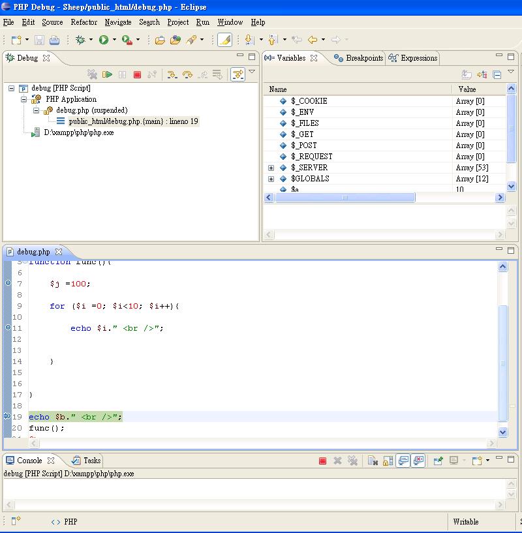The image size is (522, 533).
Task: Toggle breakpoint marker on line 7
Action: tap(8, 283)
